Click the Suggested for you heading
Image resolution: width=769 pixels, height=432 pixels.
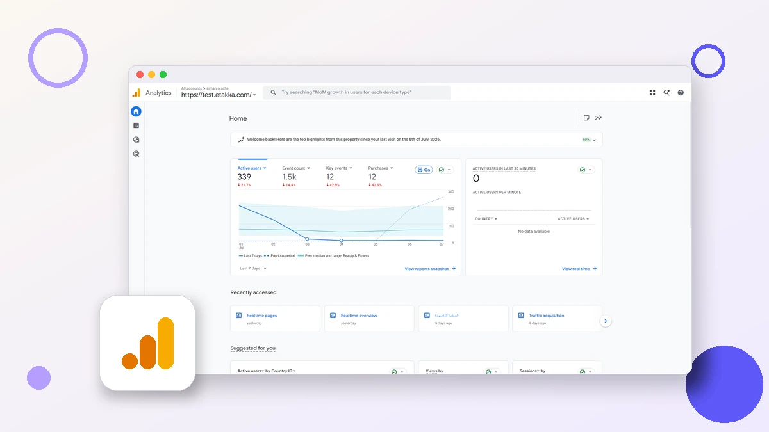click(x=253, y=348)
